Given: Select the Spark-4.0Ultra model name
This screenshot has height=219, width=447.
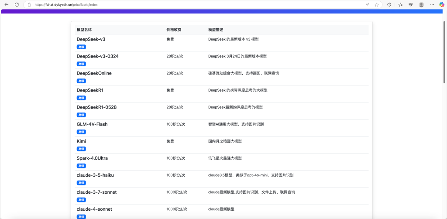Looking at the screenshot, I should [92, 158].
